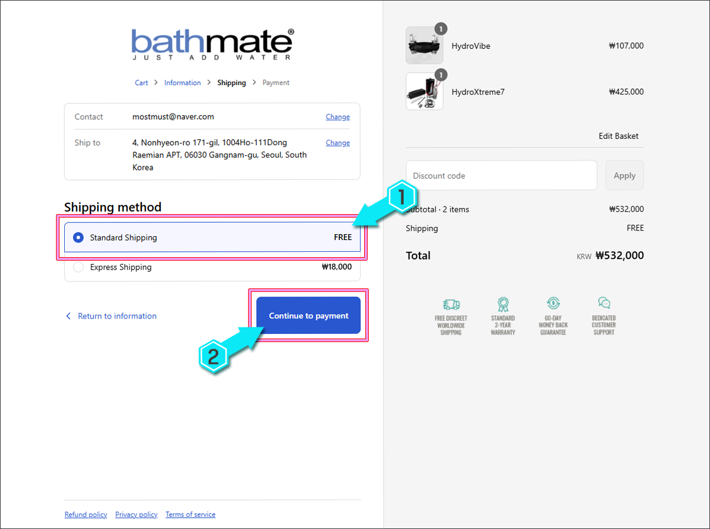The width and height of the screenshot is (710, 529).
Task: Click the Nonhyeon-ro shipping address text
Action: pos(220,155)
